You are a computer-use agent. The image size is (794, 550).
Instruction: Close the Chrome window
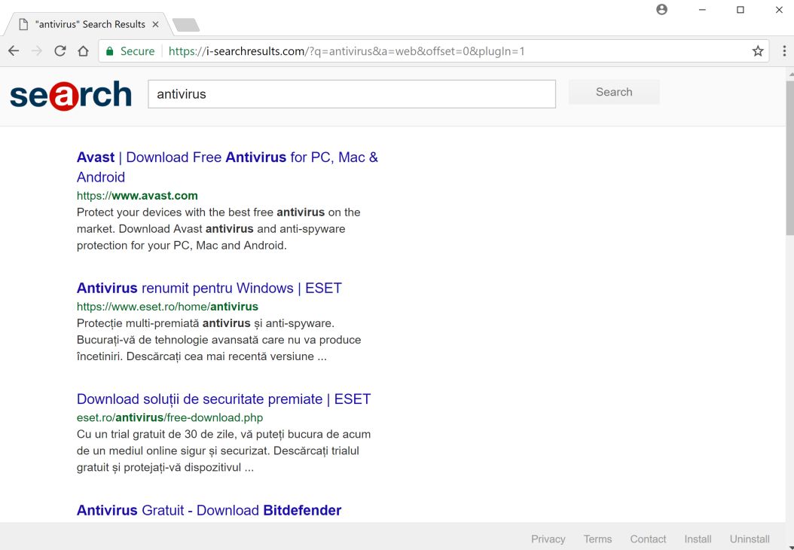(779, 10)
